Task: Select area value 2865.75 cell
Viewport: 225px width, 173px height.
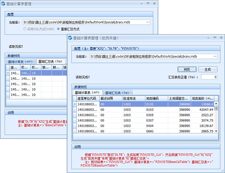Action: pyautogui.click(x=202, y=131)
